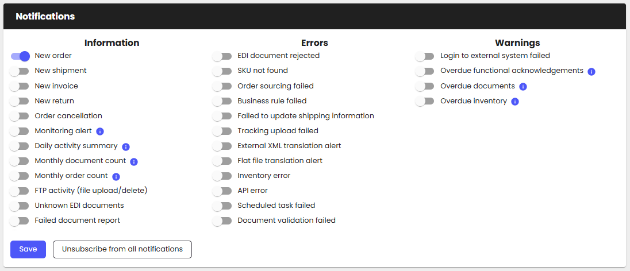The width and height of the screenshot is (630, 271).
Task: Disable the New order notification toggle
Action: point(20,56)
